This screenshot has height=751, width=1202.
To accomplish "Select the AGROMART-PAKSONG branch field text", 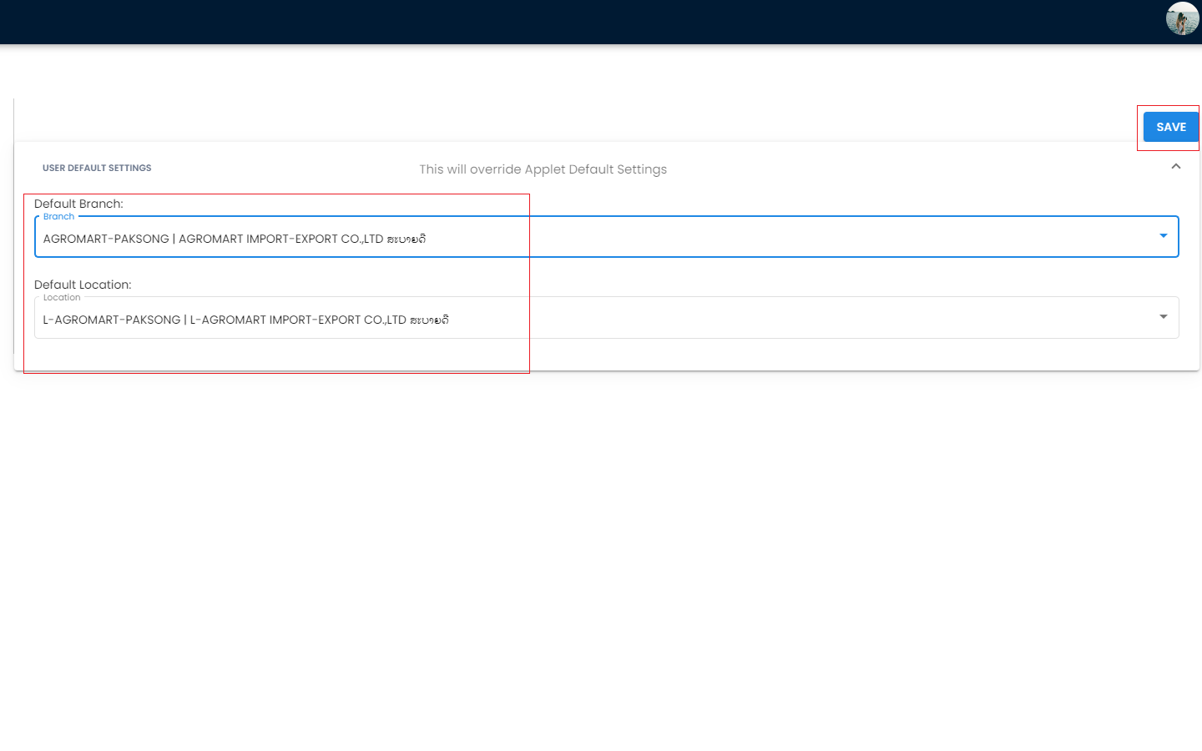I will pyautogui.click(x=235, y=239).
